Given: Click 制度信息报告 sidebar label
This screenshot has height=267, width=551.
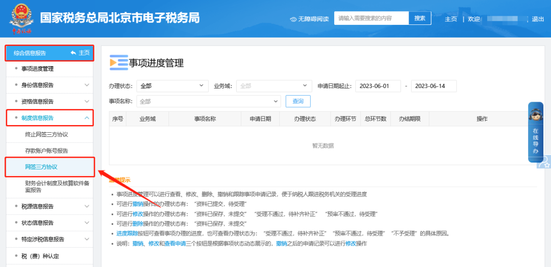Looking at the screenshot, I should pos(38,118).
